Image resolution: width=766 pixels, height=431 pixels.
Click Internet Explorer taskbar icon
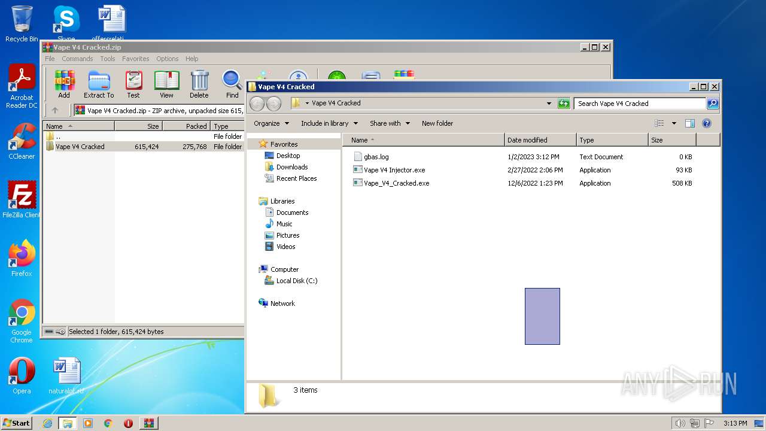pos(47,423)
